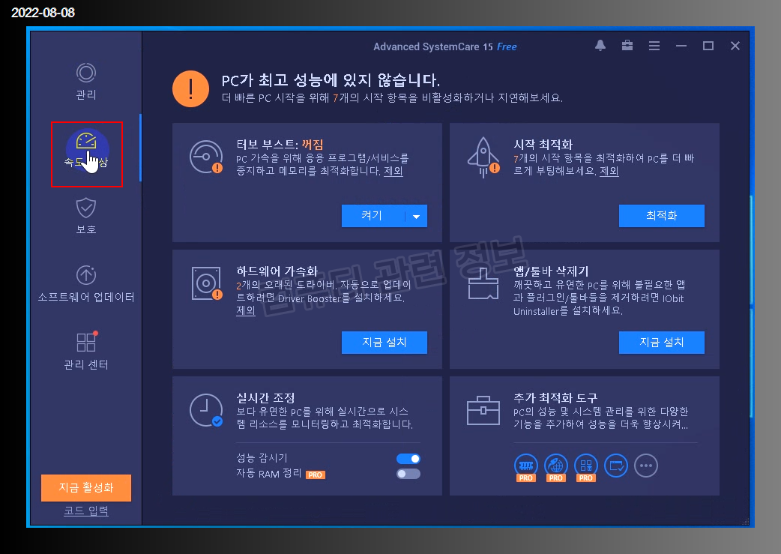Open the hamburger options menu
This screenshot has width=781, height=554.
pyautogui.click(x=654, y=46)
